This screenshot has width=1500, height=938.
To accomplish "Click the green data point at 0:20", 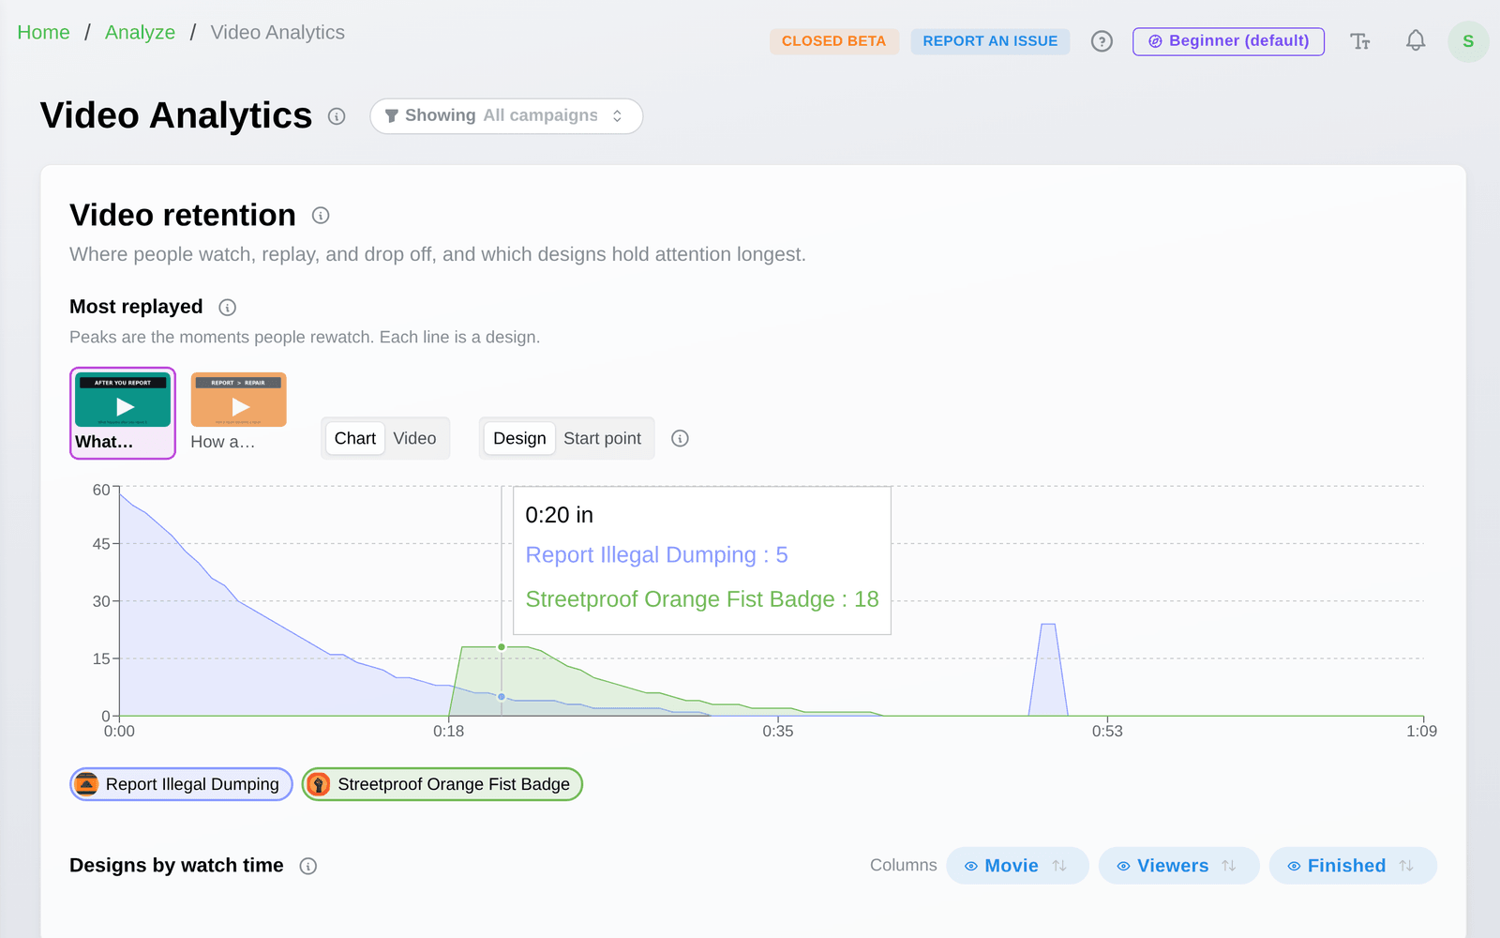I will (502, 647).
